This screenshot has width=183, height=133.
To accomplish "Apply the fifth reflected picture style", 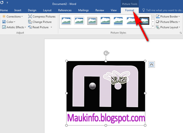I will point(118,21).
